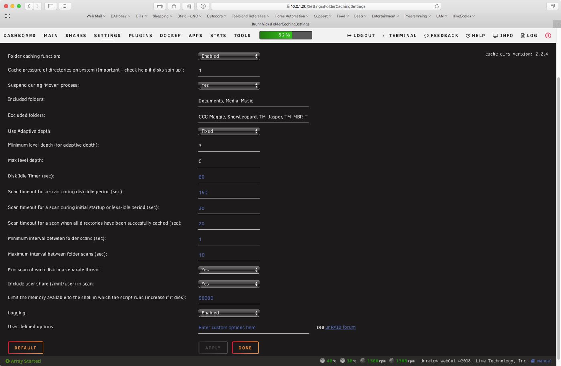This screenshot has width=561, height=366.
Task: Reload the page with refresh icon
Action: coord(437,6)
